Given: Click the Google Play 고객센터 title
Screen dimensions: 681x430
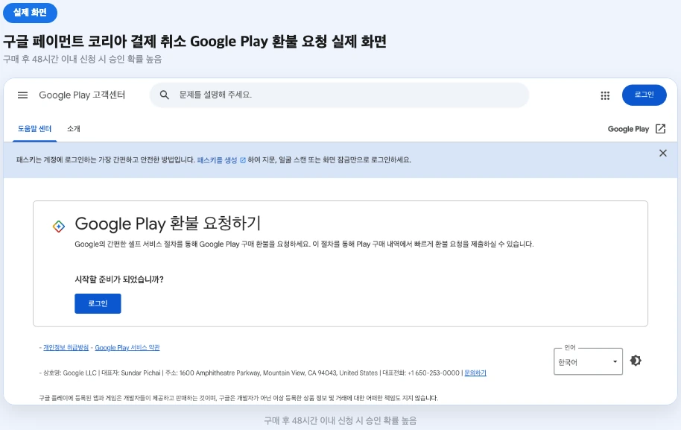Looking at the screenshot, I should click(82, 95).
